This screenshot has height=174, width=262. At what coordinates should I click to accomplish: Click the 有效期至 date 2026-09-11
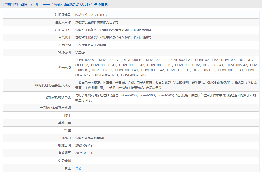click(x=84, y=153)
